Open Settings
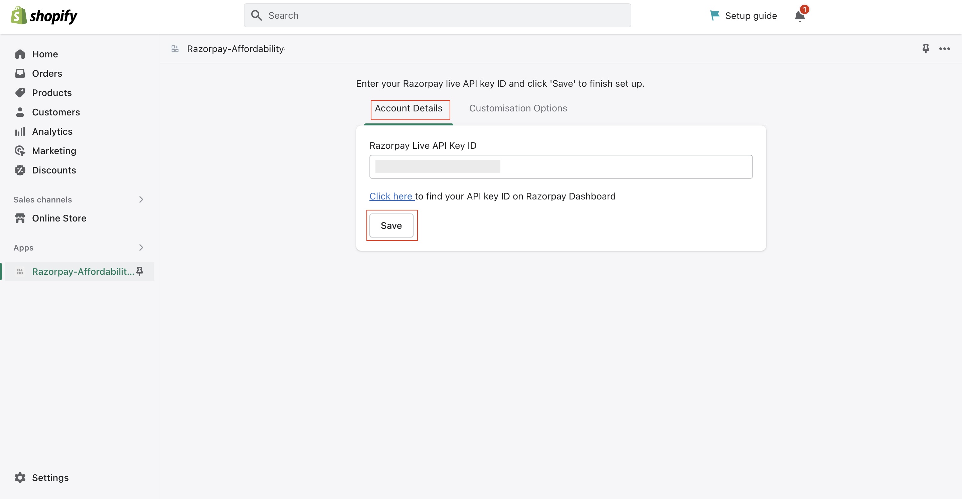Viewport: 962px width, 499px height. [x=50, y=478]
